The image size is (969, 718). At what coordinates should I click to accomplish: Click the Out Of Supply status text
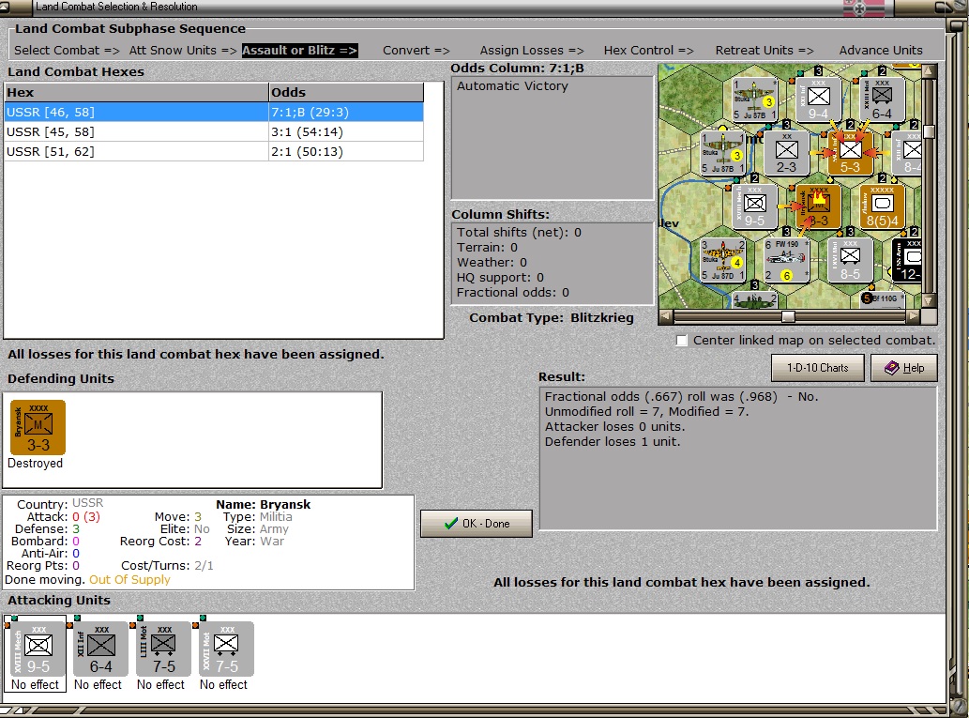pyautogui.click(x=129, y=579)
